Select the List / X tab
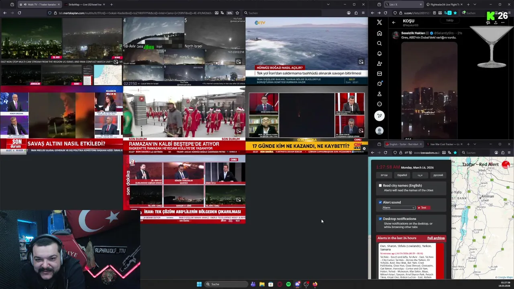514x289 pixels. pos(403,4)
